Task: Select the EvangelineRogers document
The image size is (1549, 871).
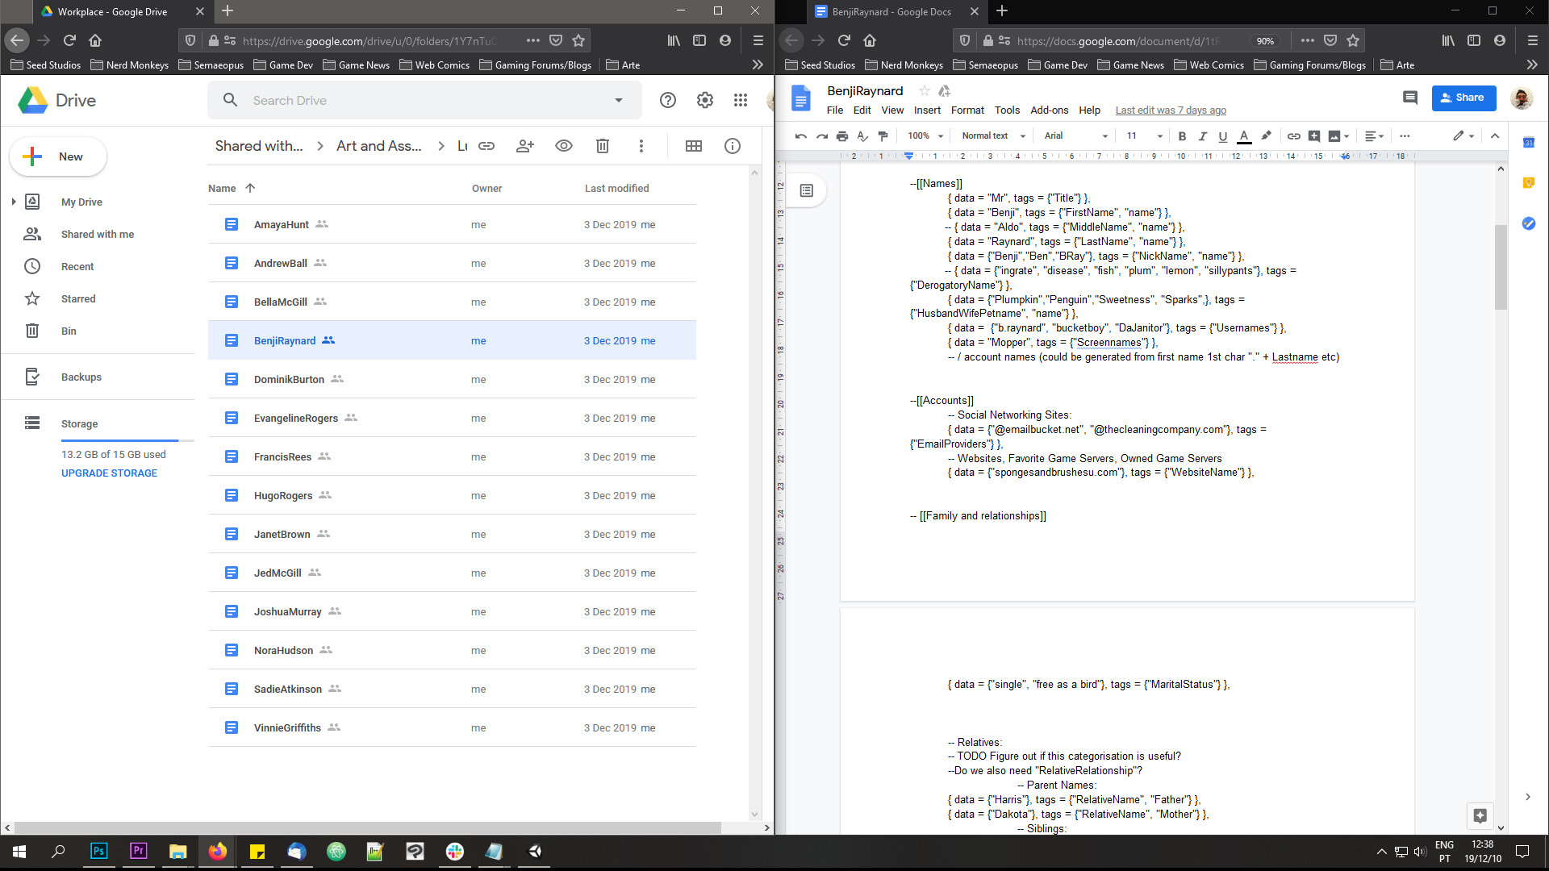Action: (x=452, y=418)
